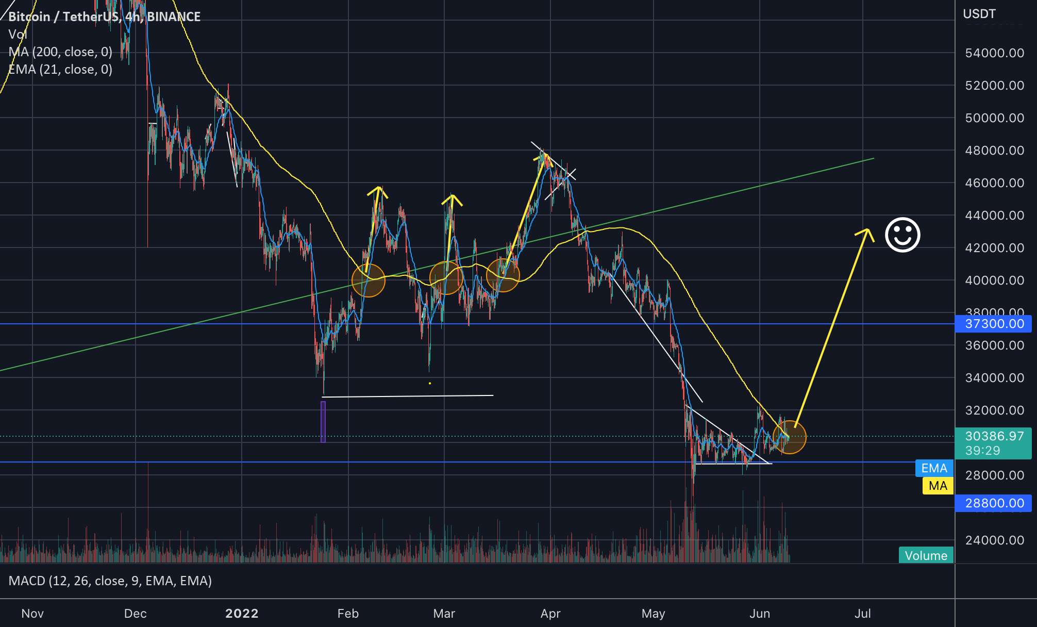Click the 28800.00 horizontal line price label

[x=993, y=503]
